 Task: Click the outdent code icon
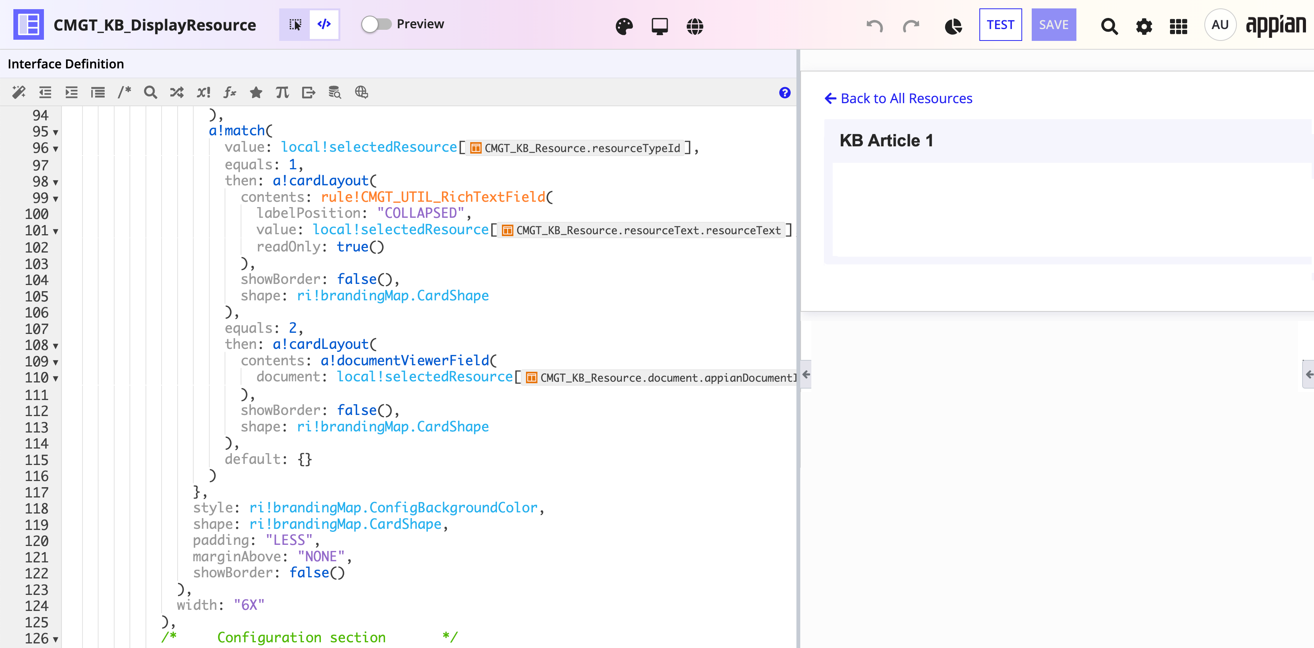[45, 92]
